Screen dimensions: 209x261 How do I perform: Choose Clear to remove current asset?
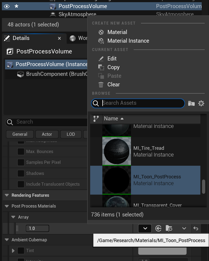(114, 84)
